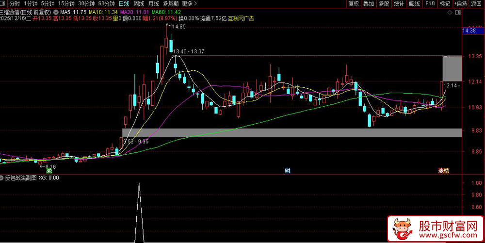
Task: Switch to the 60分钟 period tab
Action: click(x=106, y=4)
